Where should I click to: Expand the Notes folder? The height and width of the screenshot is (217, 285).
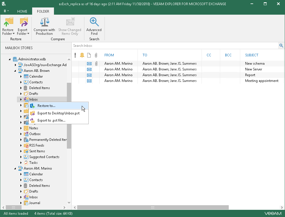click(21, 128)
